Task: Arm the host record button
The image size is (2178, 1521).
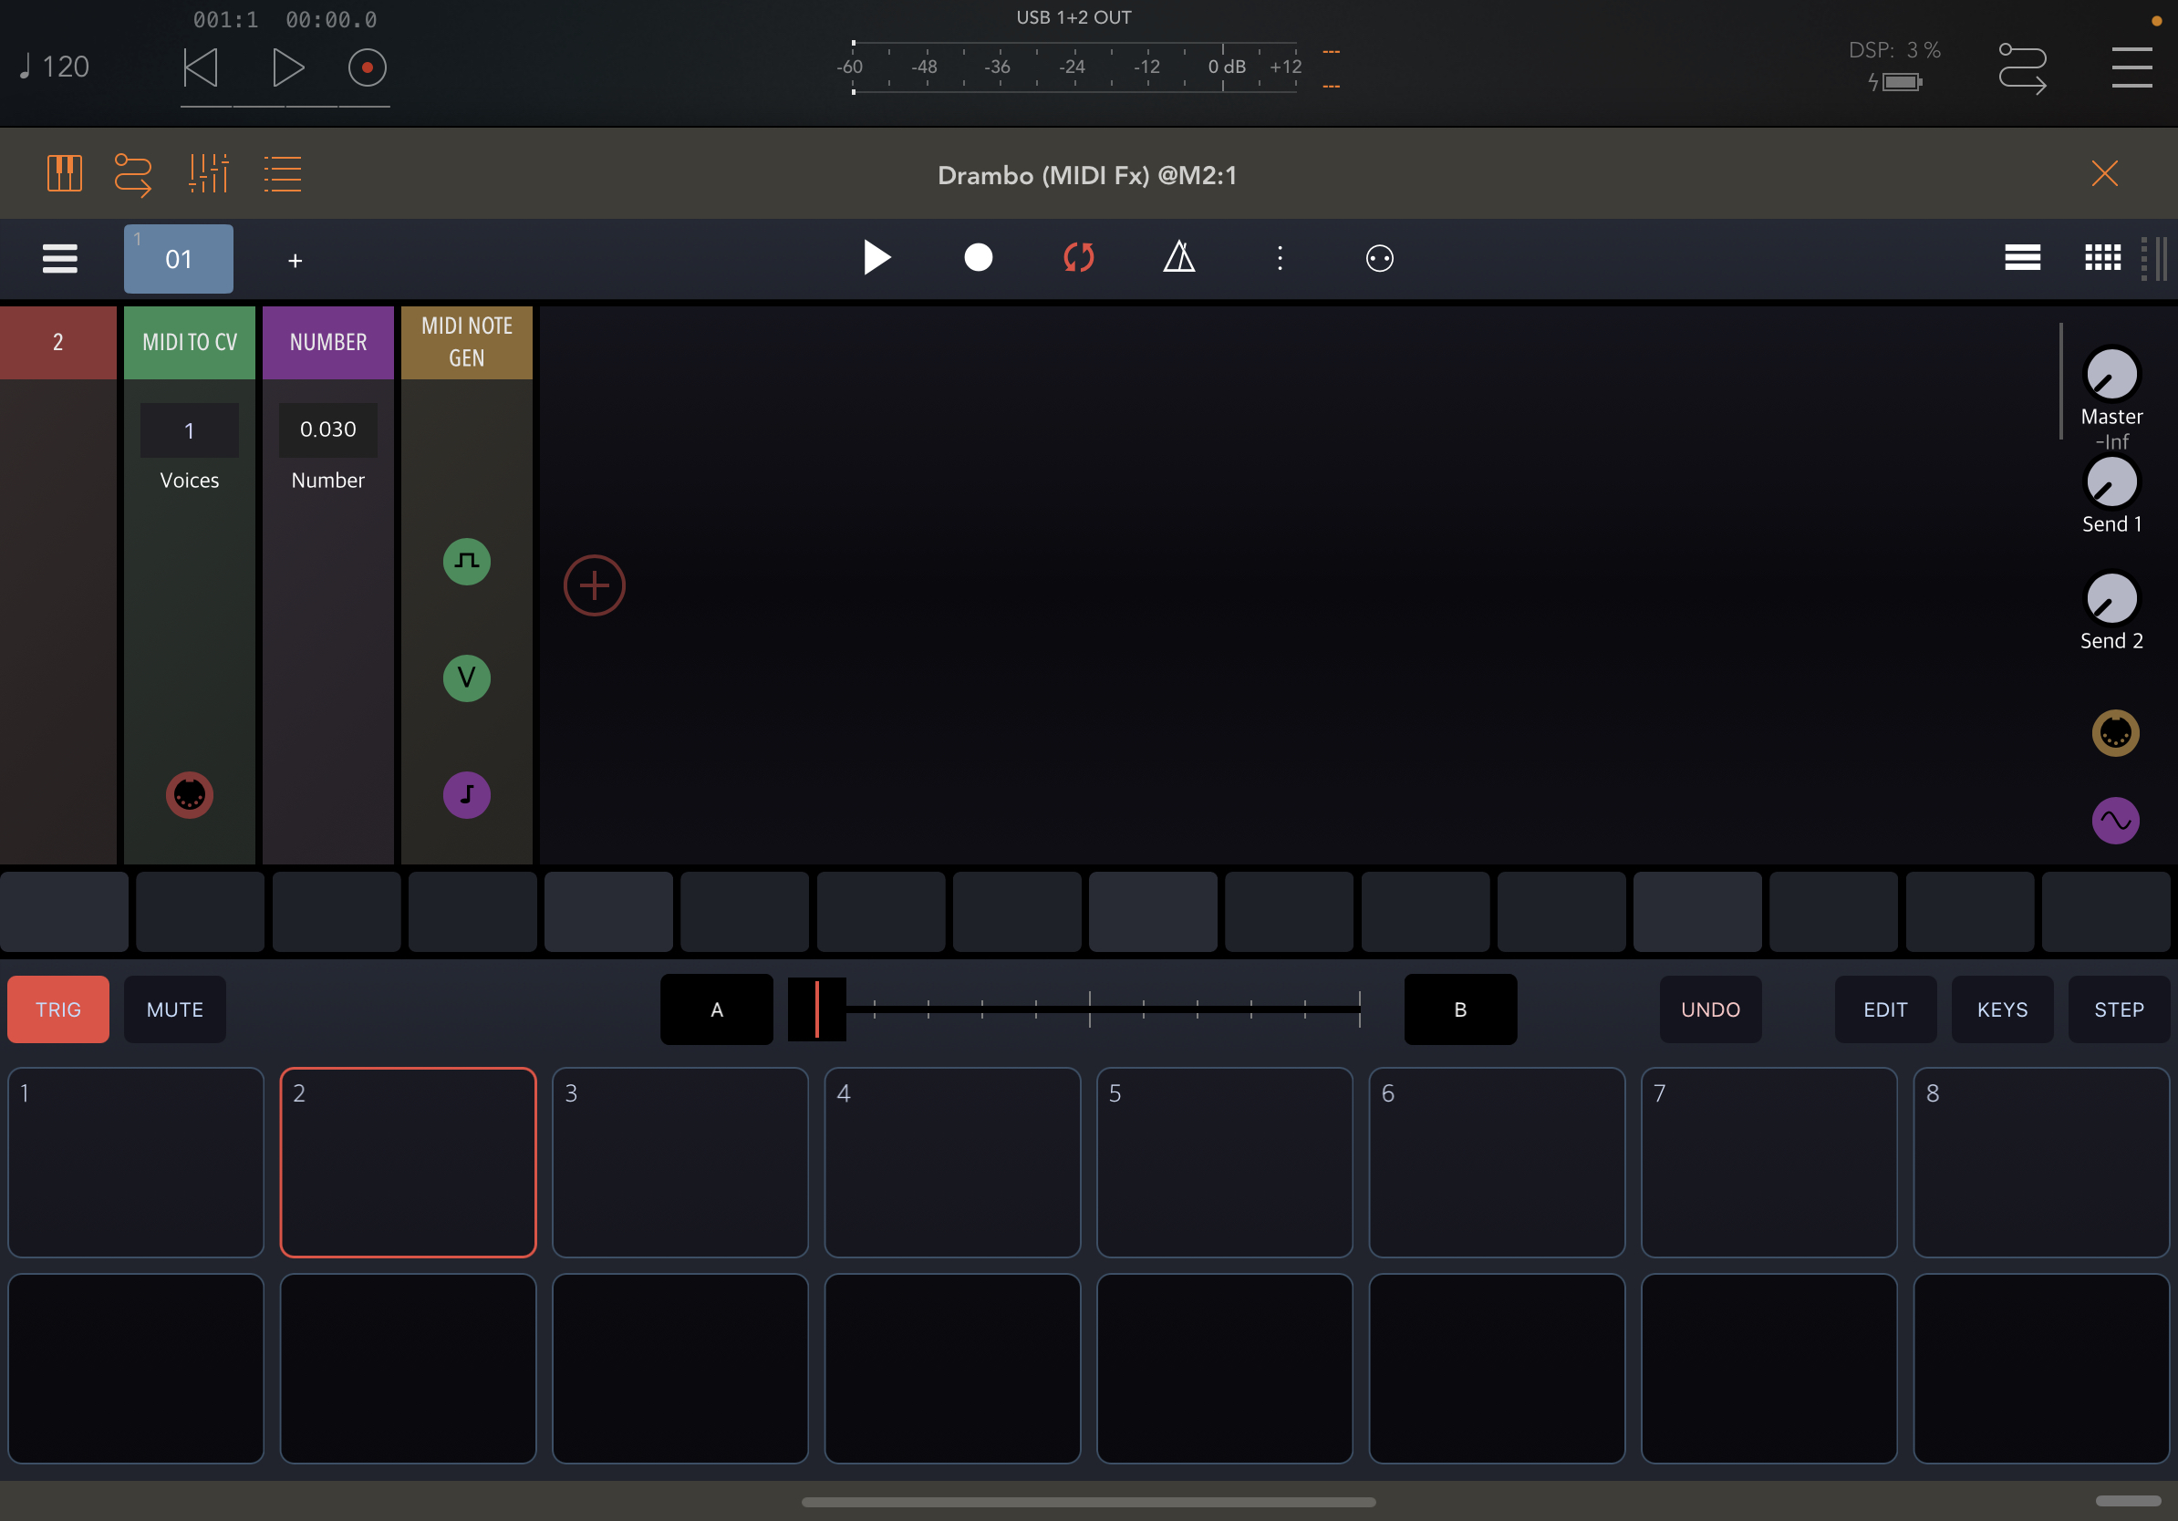Action: click(368, 68)
